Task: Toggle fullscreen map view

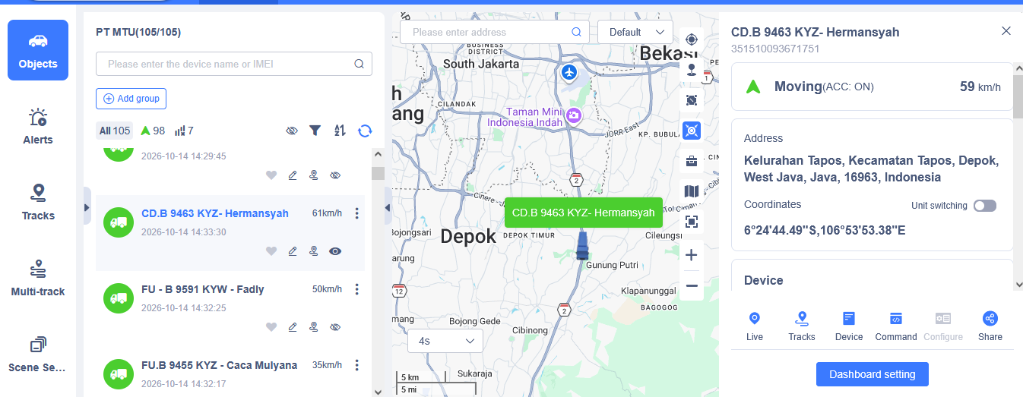Action: pos(691,222)
